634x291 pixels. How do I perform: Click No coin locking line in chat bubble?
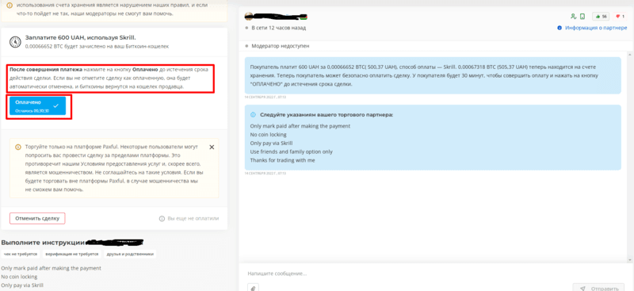pos(268,134)
